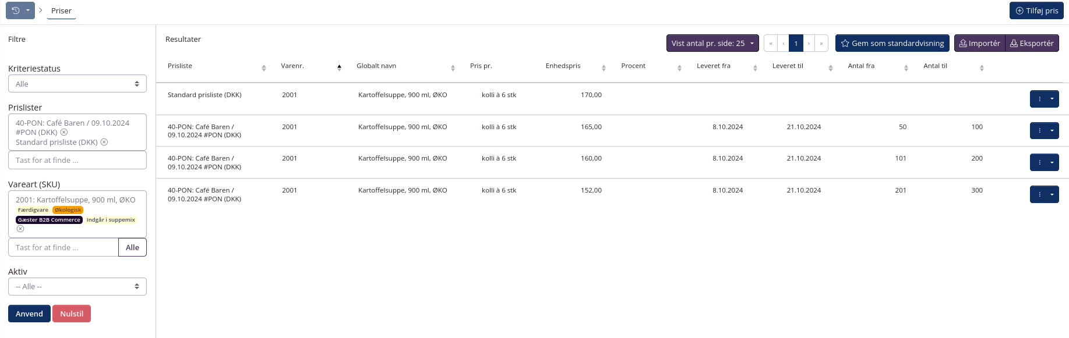Remove the Café Baren price list filter
This screenshot has height=338, width=1069.
[x=64, y=133]
